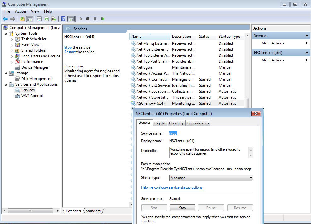The image size is (311, 224).
Task: Open the File menu
Action: (x=7, y=11)
